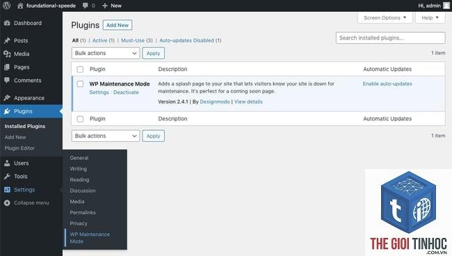Image resolution: width=452 pixels, height=256 pixels.
Task: Open Dashboard from sidebar
Action: click(28, 23)
